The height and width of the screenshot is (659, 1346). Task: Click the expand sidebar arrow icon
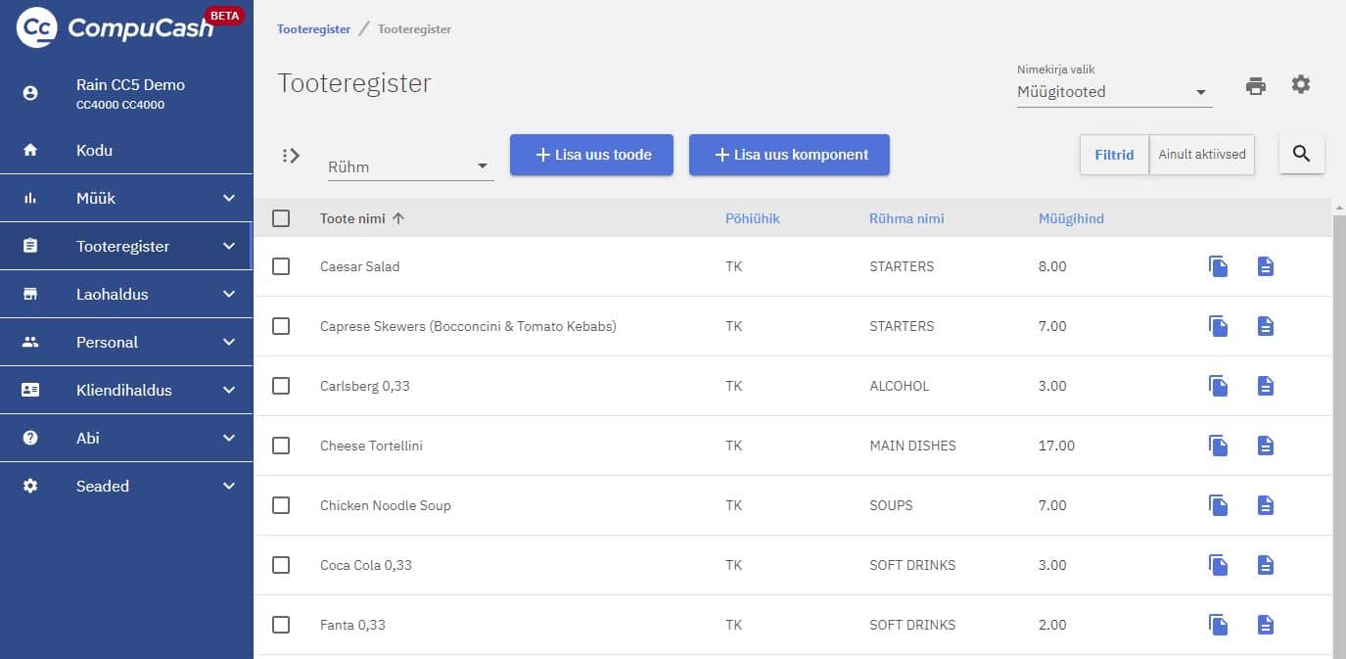290,155
